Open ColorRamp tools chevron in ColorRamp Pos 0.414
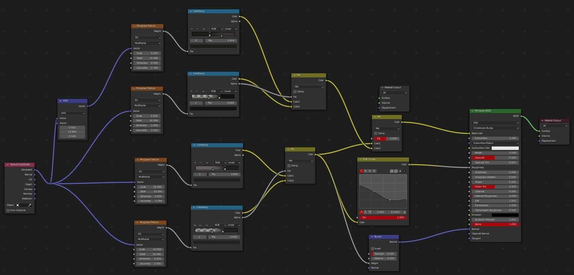The width and height of the screenshot is (574, 275). coord(204,29)
